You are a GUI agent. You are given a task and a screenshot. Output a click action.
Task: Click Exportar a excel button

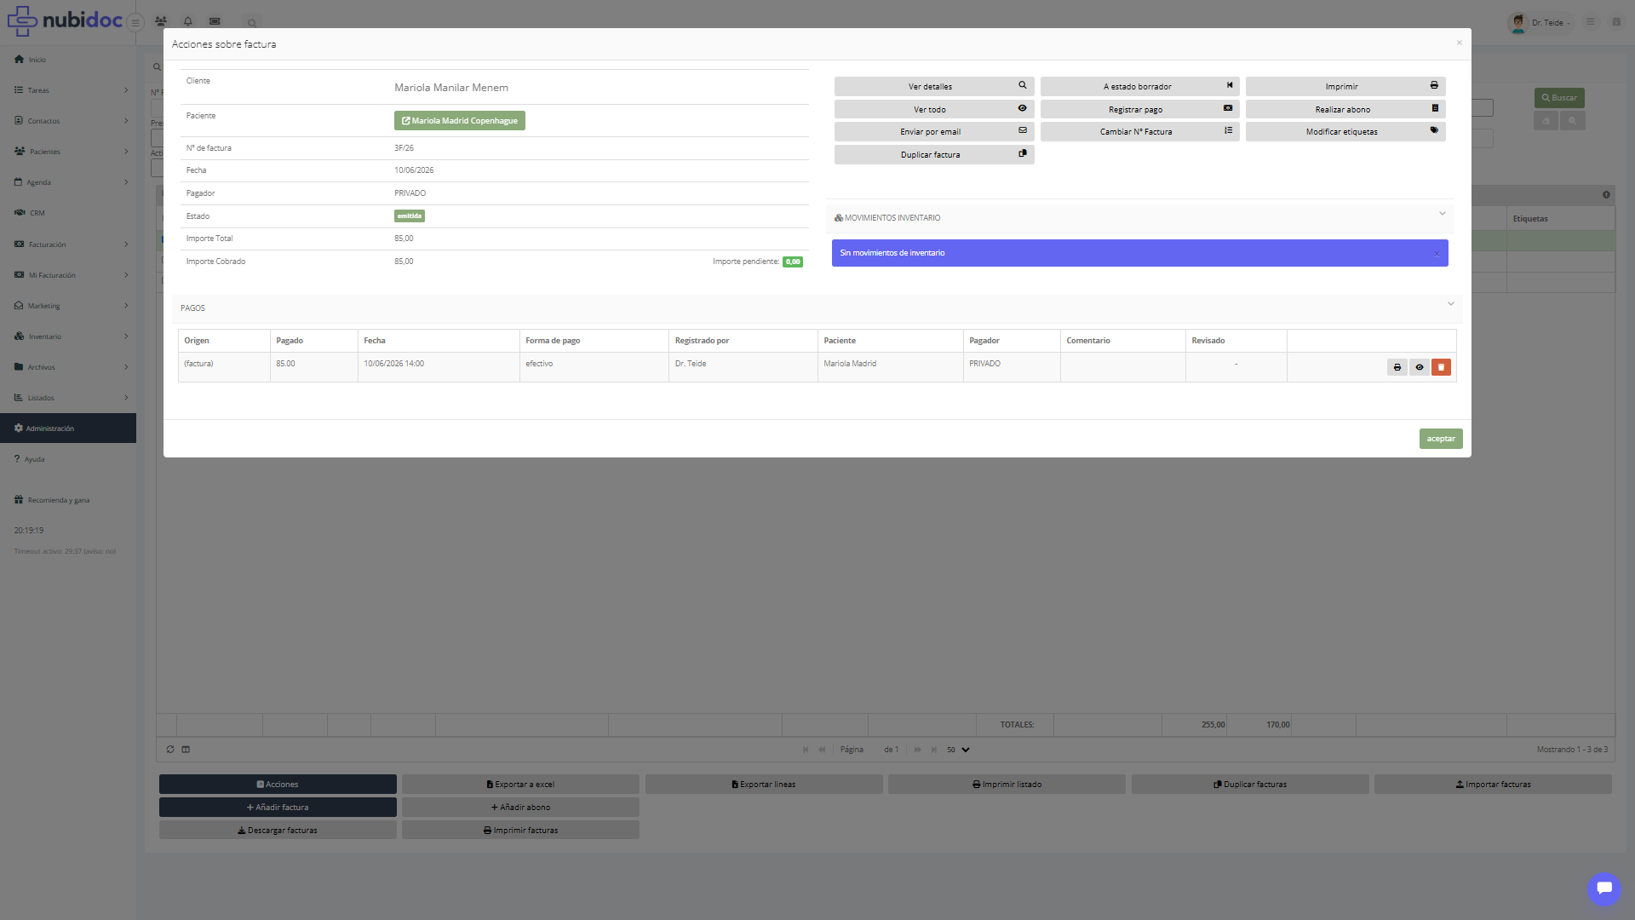pyautogui.click(x=520, y=785)
